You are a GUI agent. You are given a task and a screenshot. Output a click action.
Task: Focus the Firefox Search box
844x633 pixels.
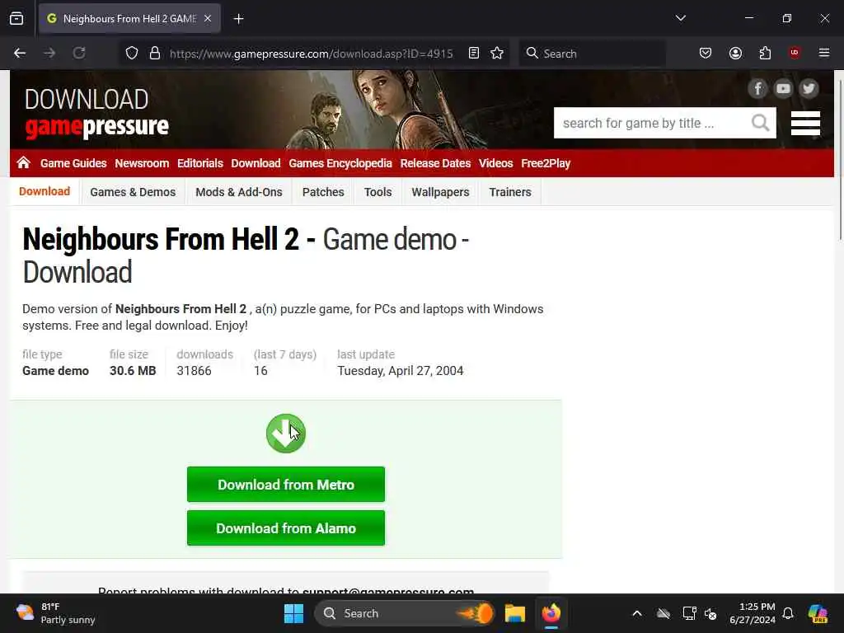(x=592, y=54)
